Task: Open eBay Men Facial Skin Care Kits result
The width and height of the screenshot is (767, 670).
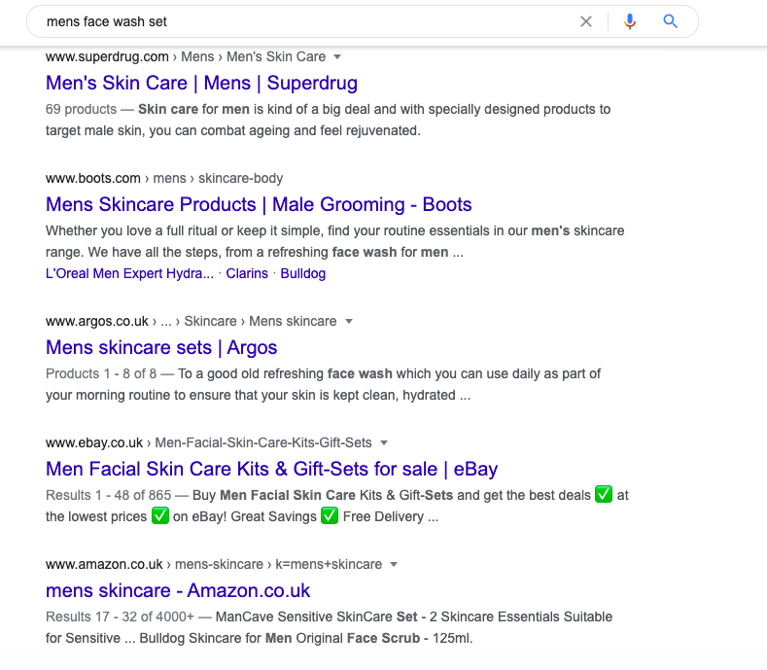Action: [271, 470]
